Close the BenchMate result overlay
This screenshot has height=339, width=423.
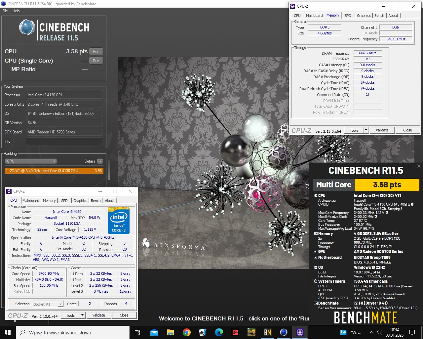[419, 166]
